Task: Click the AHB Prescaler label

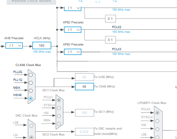Action: click(x=14, y=38)
